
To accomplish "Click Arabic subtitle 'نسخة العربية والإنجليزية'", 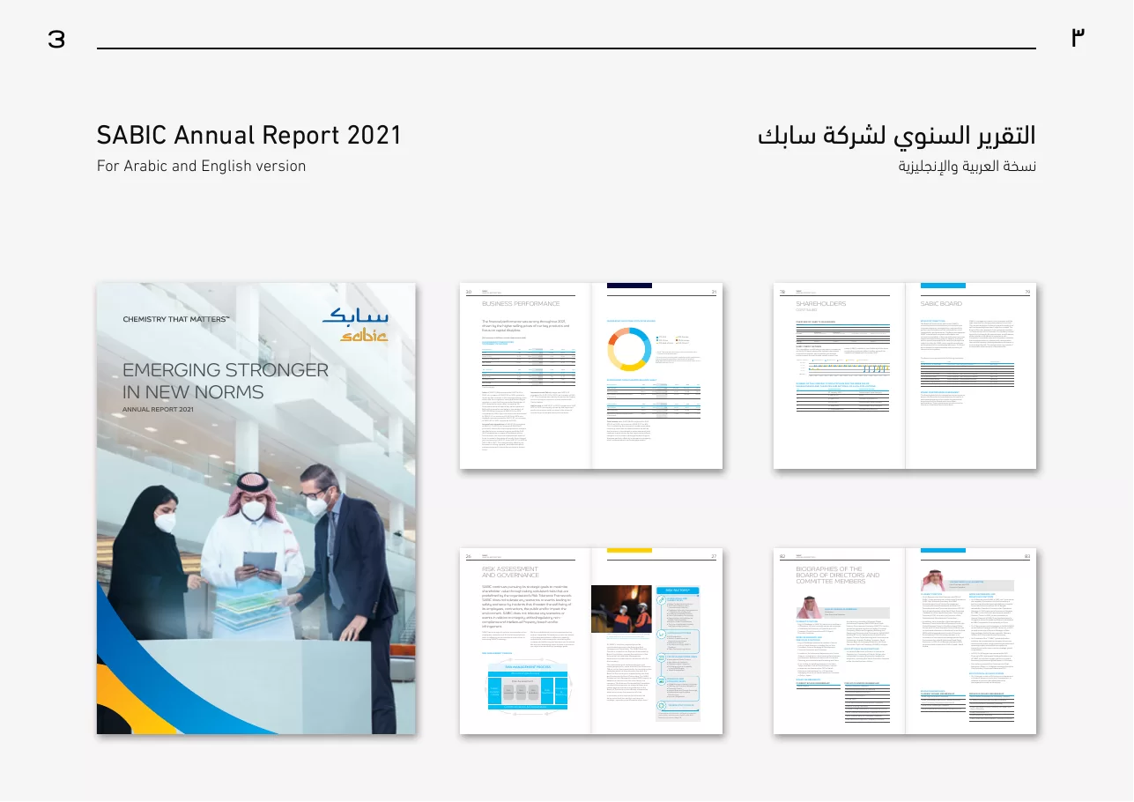I will coord(967,167).
